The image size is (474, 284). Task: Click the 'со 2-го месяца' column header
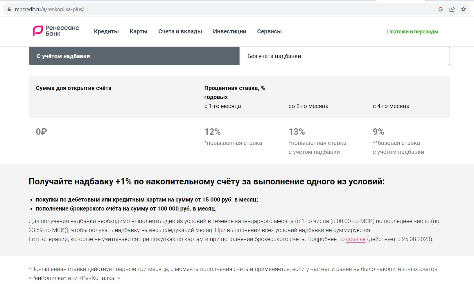pos(308,106)
